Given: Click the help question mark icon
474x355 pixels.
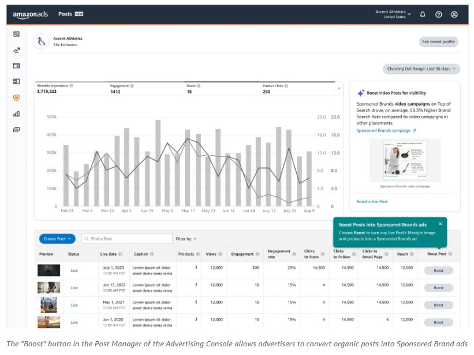Looking at the screenshot, I should (x=438, y=14).
